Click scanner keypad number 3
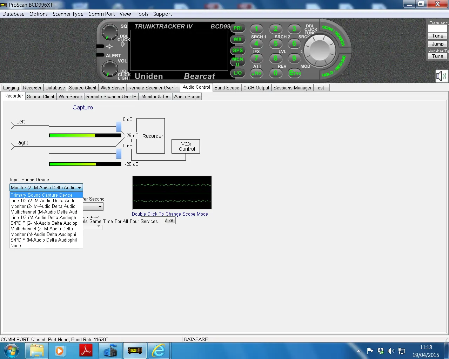This screenshot has height=359, width=449. click(294, 29)
